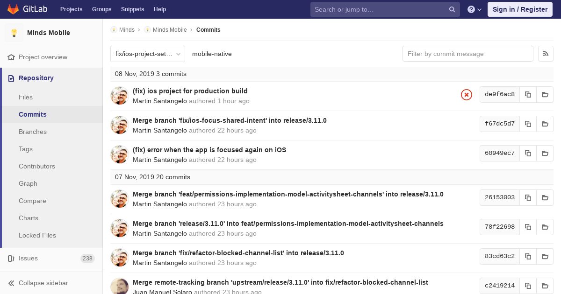This screenshot has width=561, height=294.
Task: Open the fix/ios-project-set branch dropdown
Action: point(148,54)
